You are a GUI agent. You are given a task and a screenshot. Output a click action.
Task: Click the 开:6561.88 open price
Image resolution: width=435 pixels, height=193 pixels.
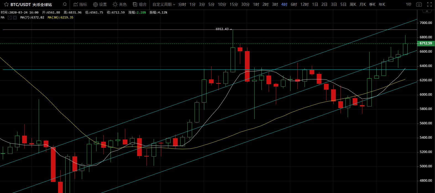point(51,12)
